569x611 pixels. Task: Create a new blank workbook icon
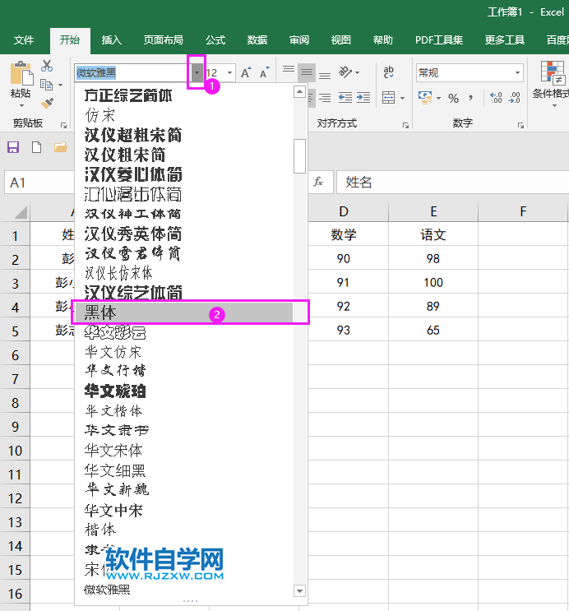click(x=37, y=147)
